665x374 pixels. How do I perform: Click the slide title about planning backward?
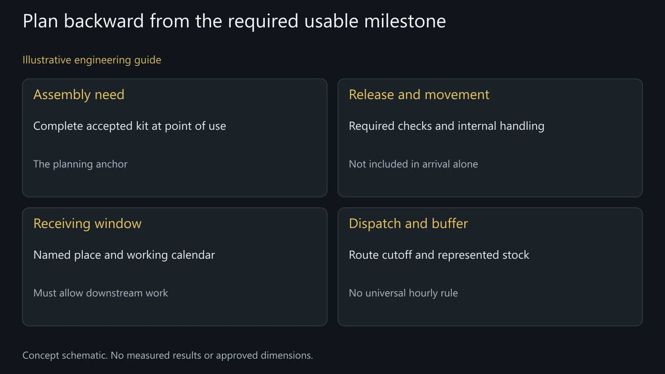click(234, 21)
